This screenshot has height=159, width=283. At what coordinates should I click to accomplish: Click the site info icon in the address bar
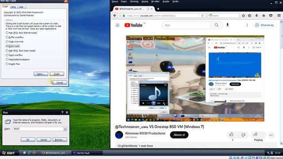click(120, 16)
